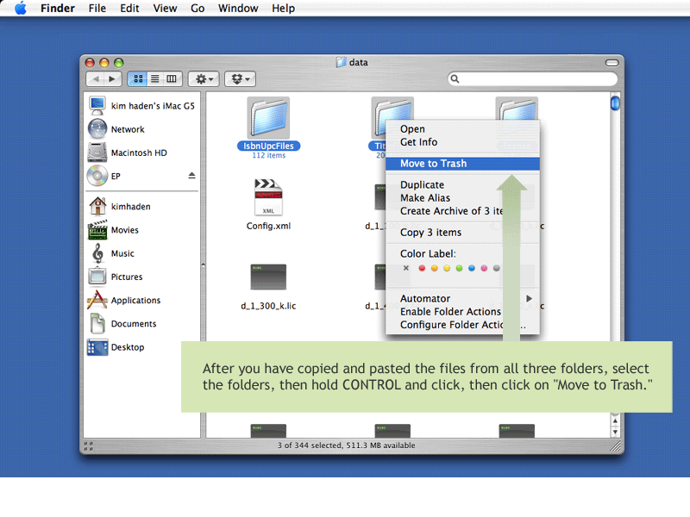Click the Finder application menu
This screenshot has width=690, height=517.
click(x=58, y=9)
